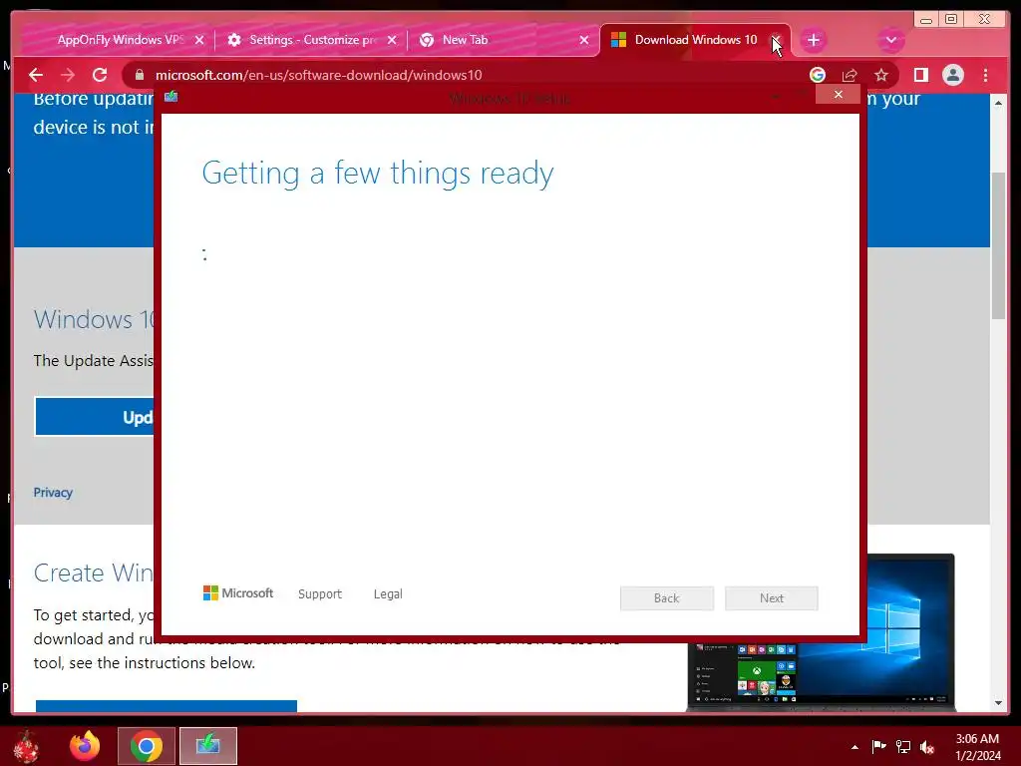The width and height of the screenshot is (1021, 766).
Task: Minimize the Chrome window
Action: tap(926, 20)
